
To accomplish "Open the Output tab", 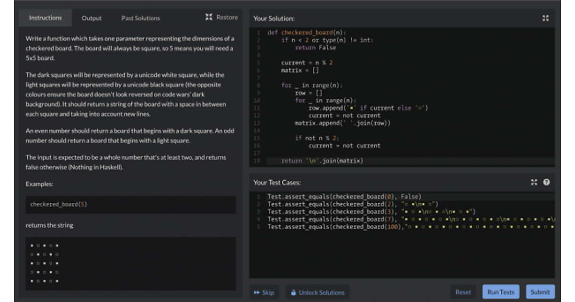I will tap(92, 18).
